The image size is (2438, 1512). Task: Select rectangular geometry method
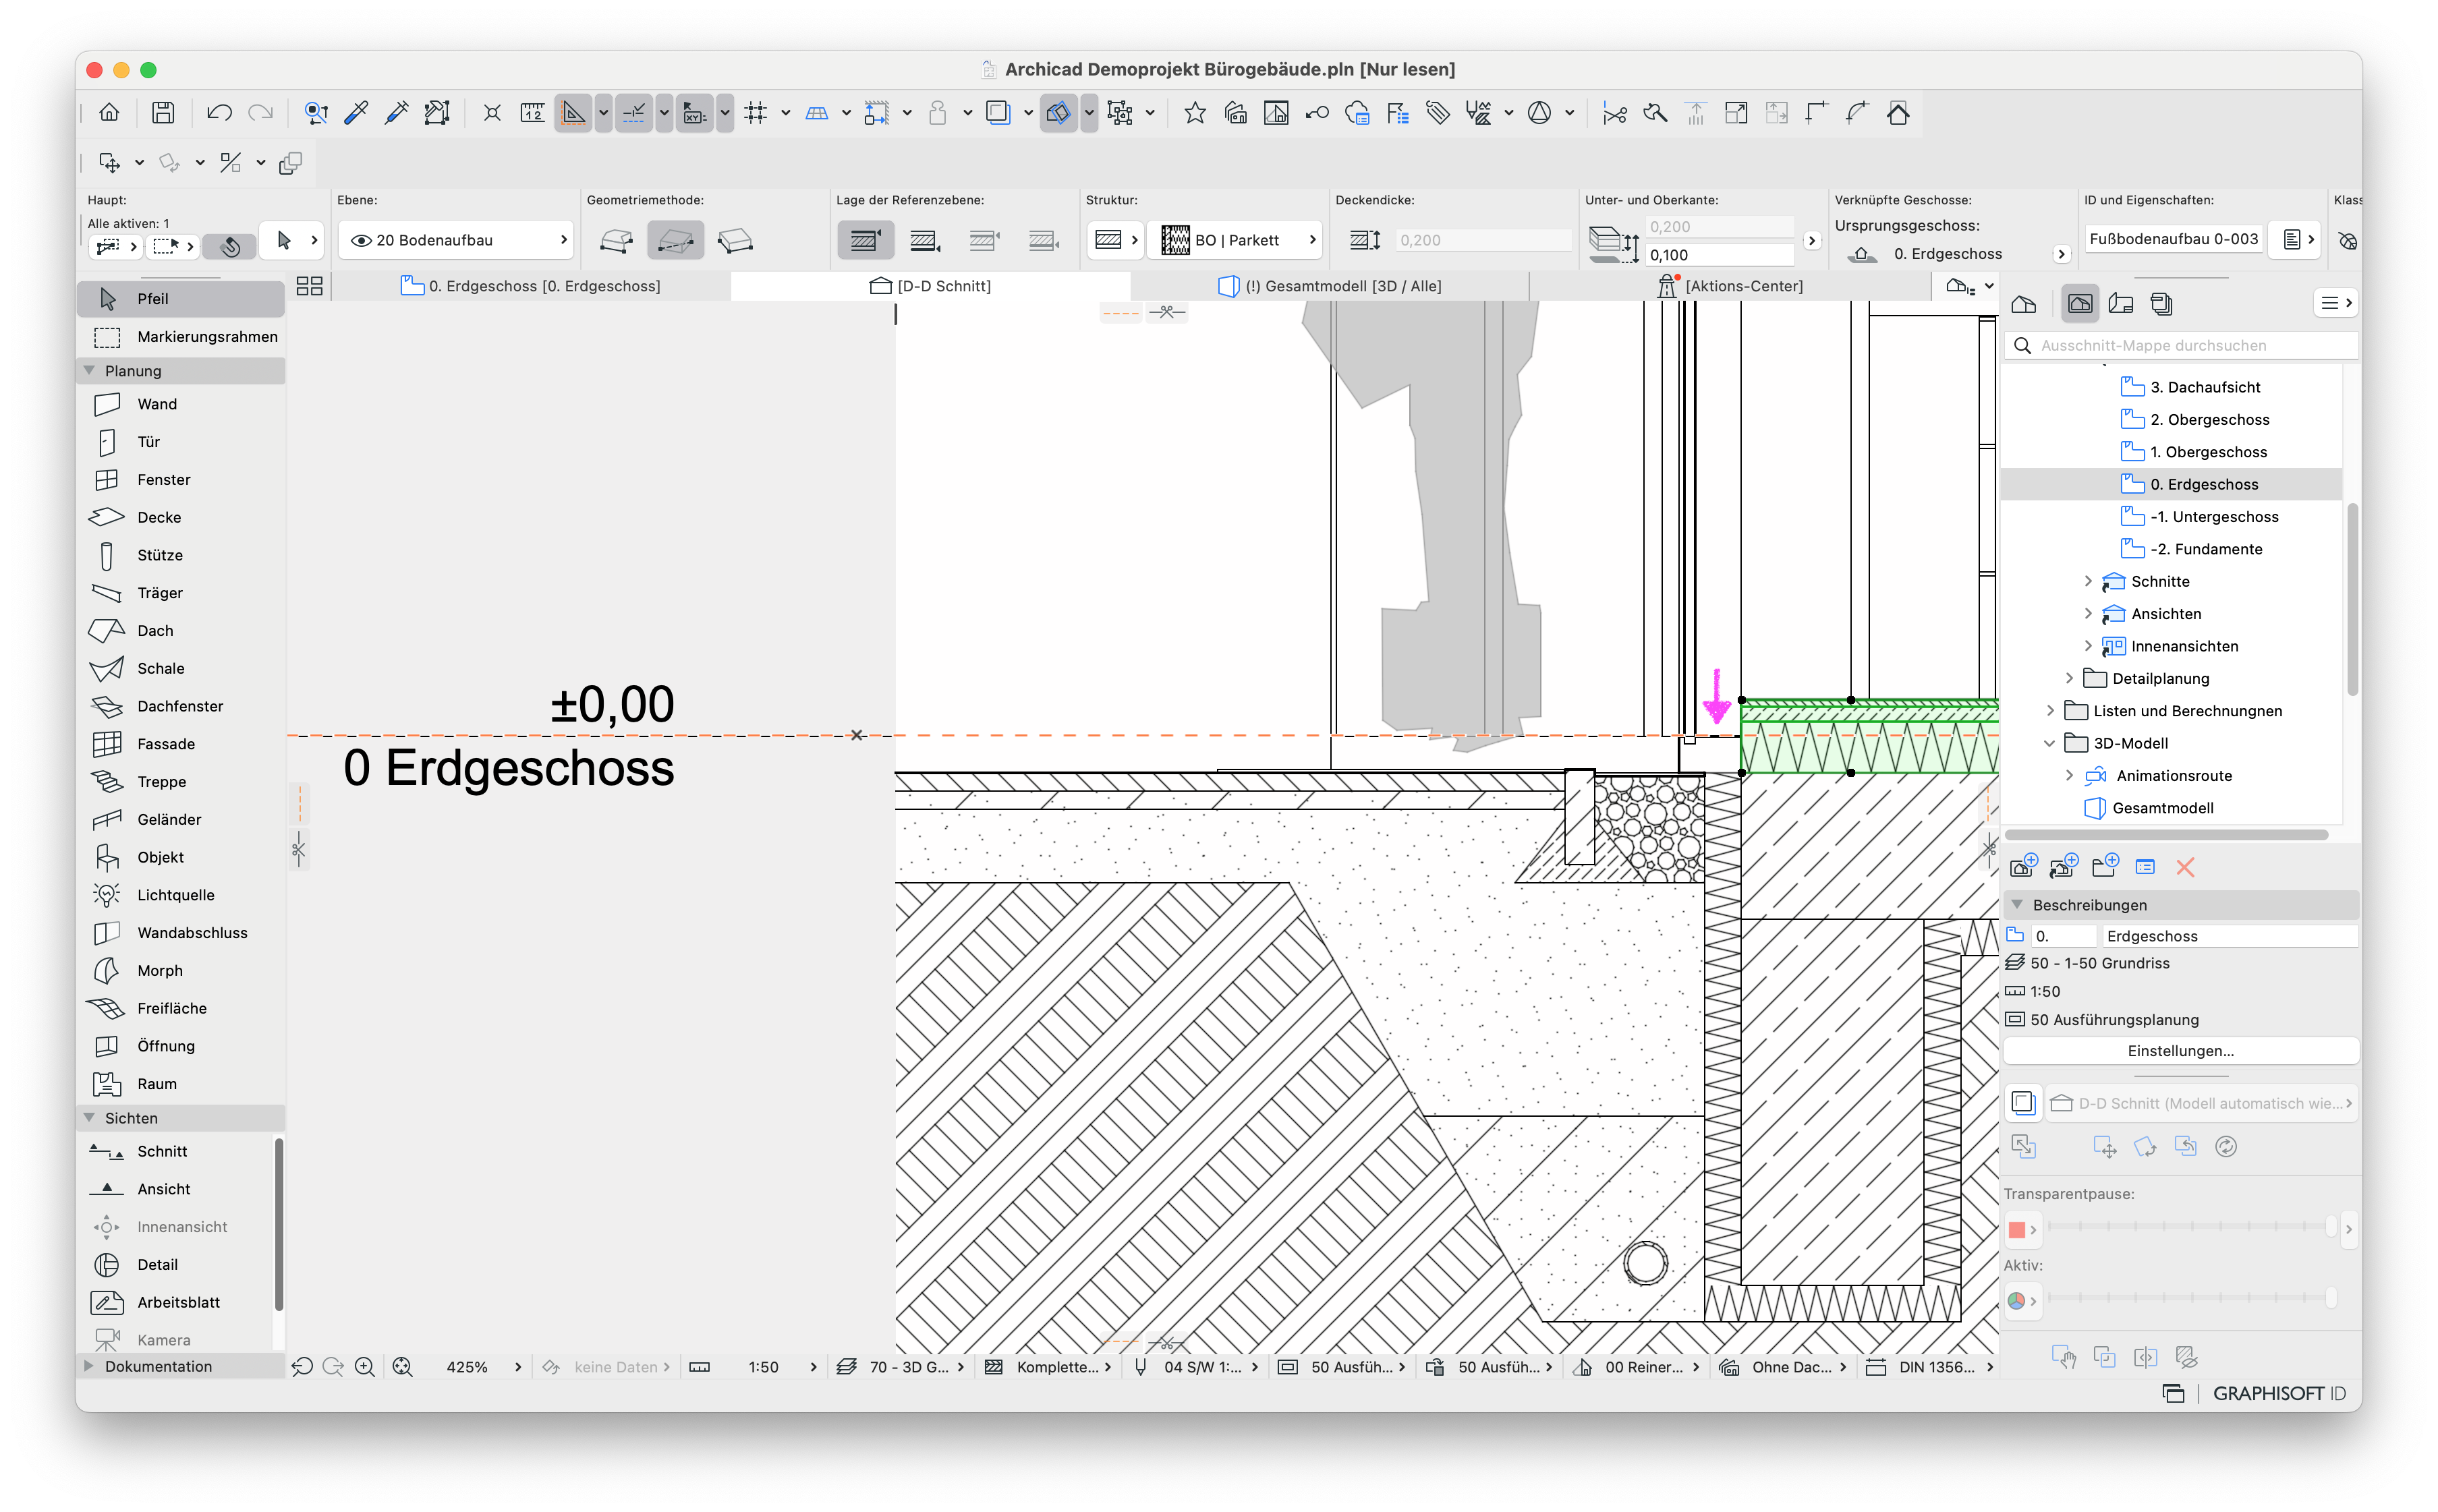click(x=676, y=241)
